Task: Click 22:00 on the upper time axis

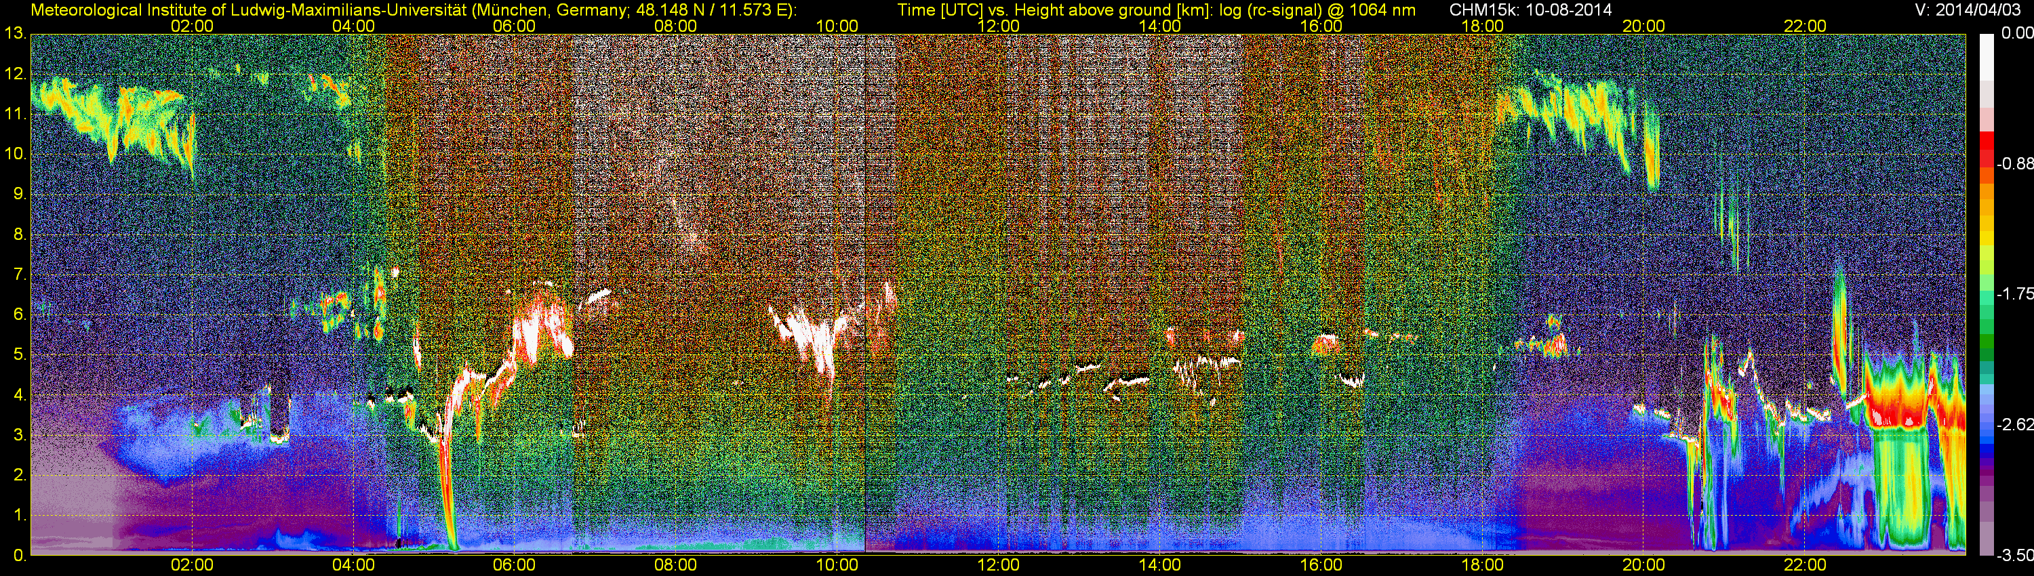Action: pyautogui.click(x=1805, y=26)
